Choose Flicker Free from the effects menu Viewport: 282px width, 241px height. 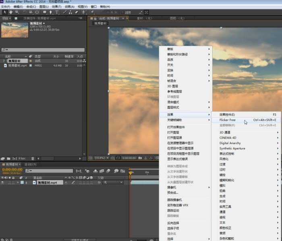coord(228,120)
